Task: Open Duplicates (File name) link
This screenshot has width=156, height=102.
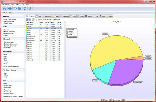Action: pyautogui.click(x=11, y=44)
